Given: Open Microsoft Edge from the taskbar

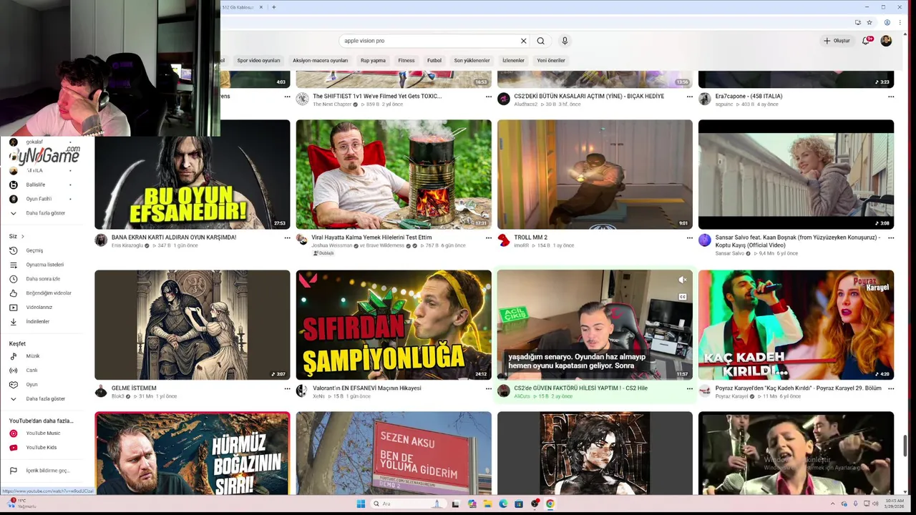Looking at the screenshot, I should (x=503, y=504).
